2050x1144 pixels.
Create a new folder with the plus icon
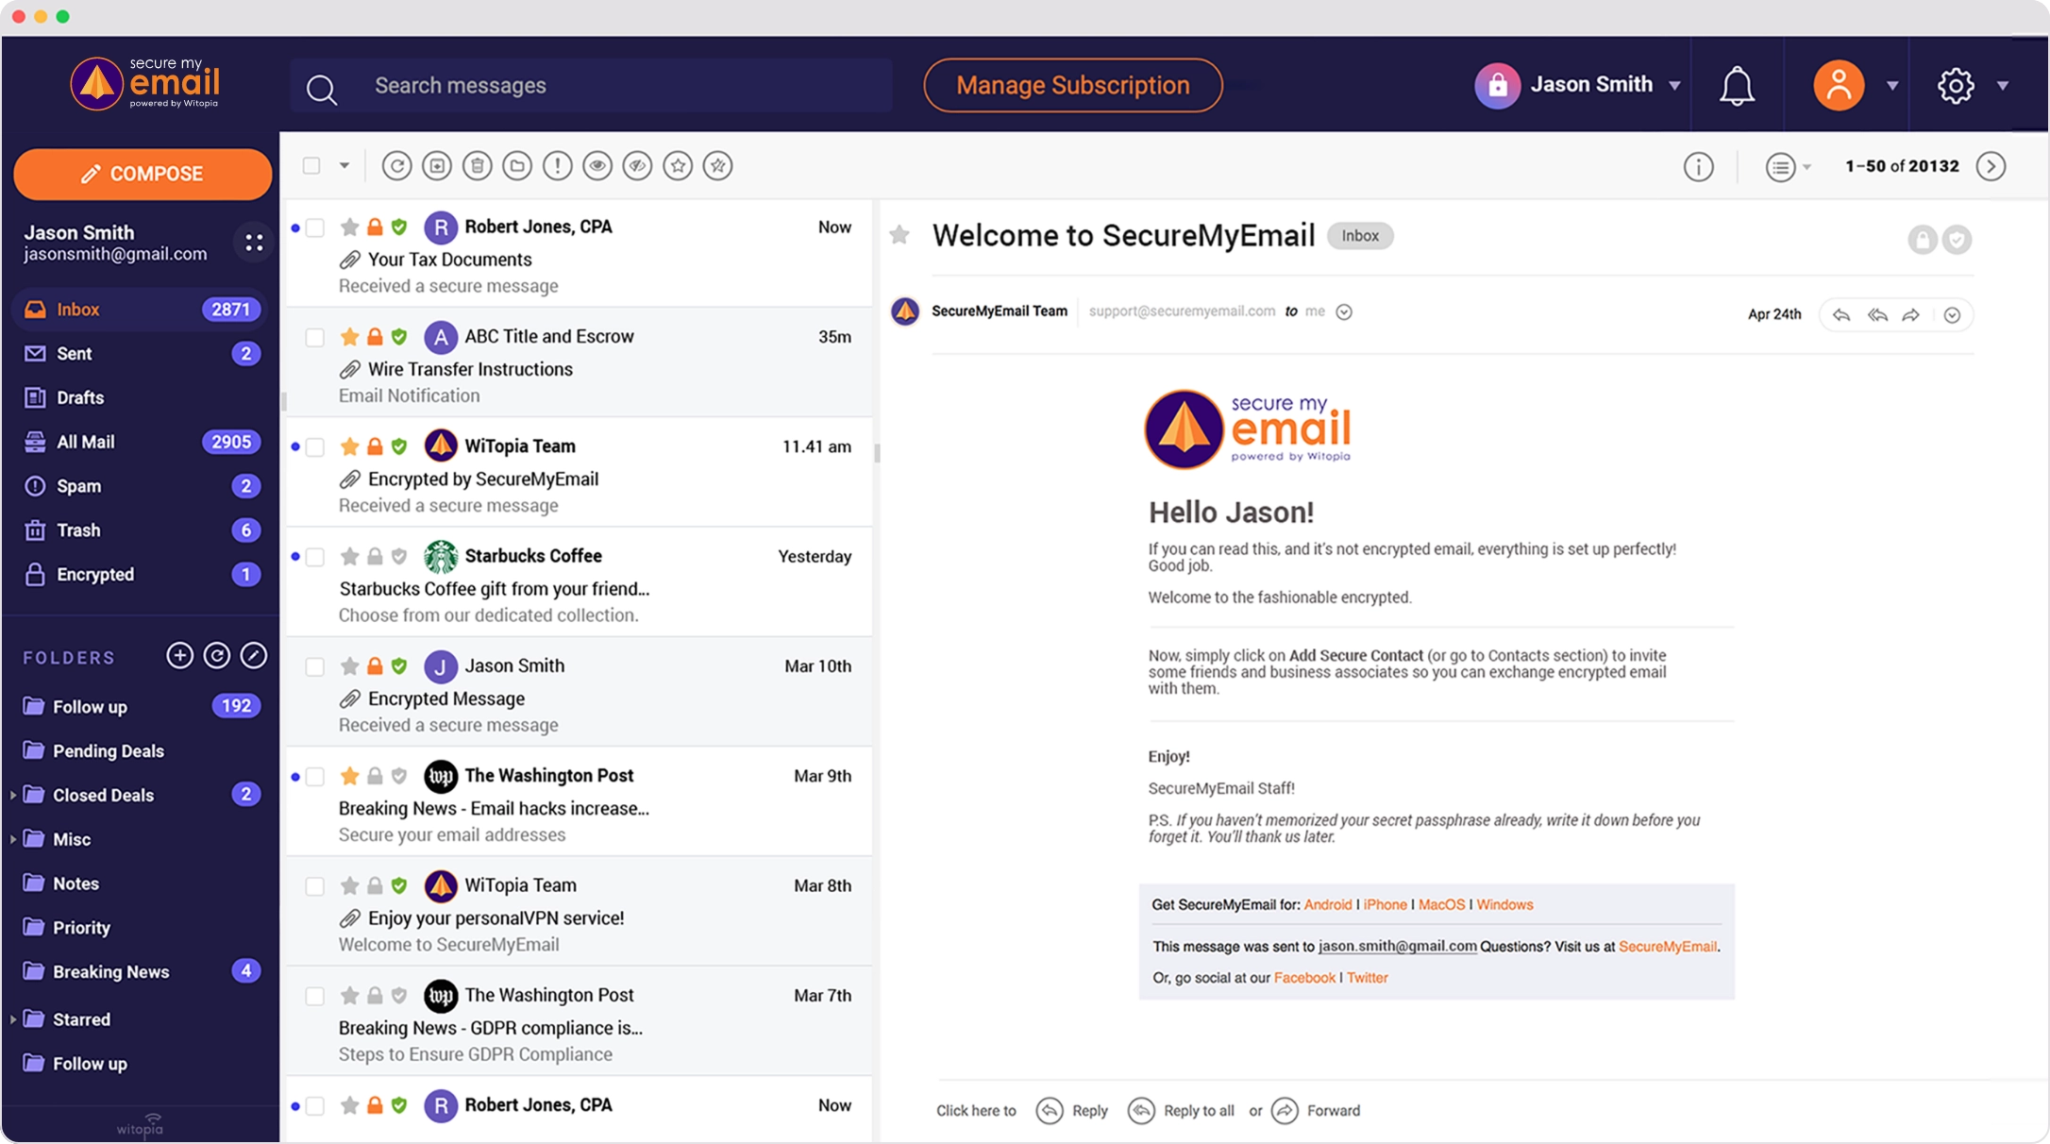pos(179,655)
